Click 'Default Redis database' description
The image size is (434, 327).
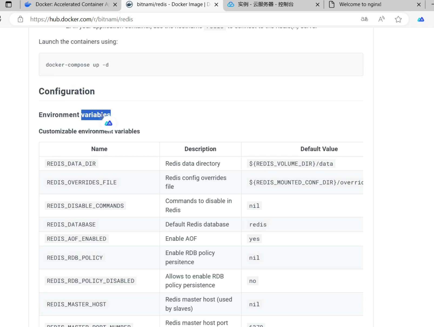197,224
